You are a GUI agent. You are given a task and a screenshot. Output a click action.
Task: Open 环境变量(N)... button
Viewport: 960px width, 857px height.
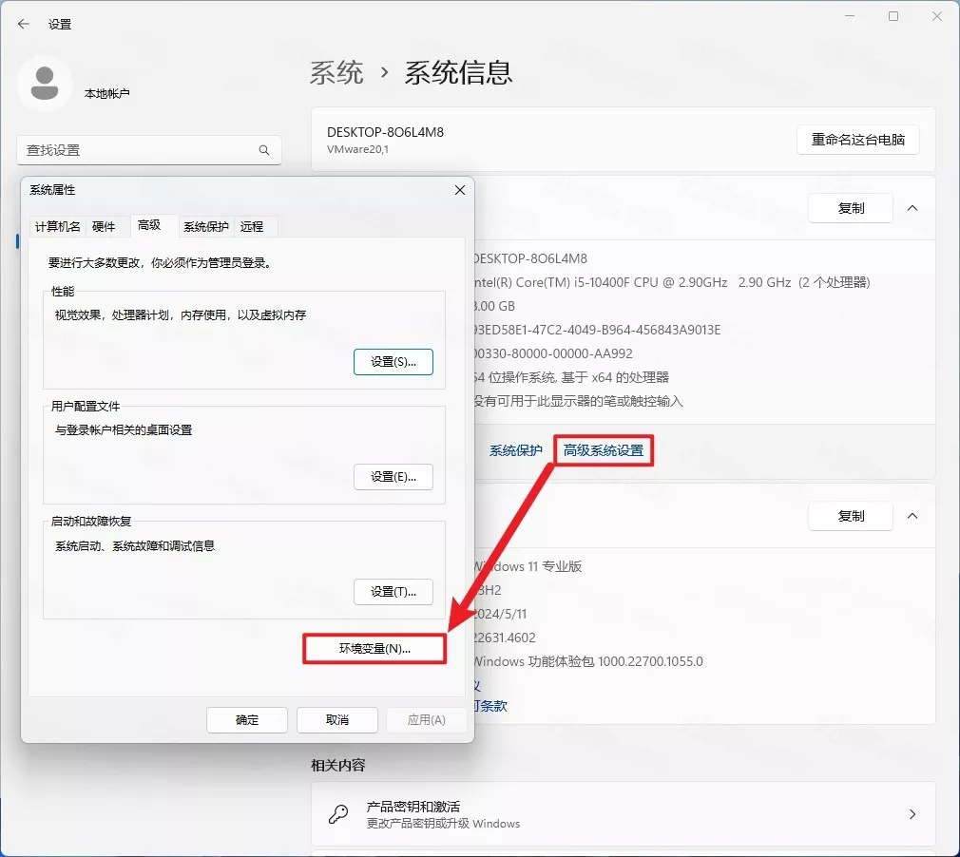point(374,649)
